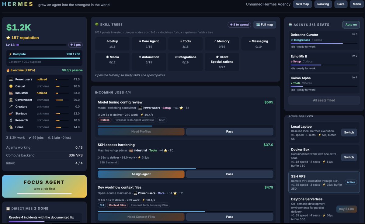Click the Need Profiles button

point(141,132)
